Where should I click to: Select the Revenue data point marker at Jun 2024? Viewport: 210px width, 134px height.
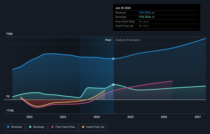pyautogui.click(x=113, y=59)
